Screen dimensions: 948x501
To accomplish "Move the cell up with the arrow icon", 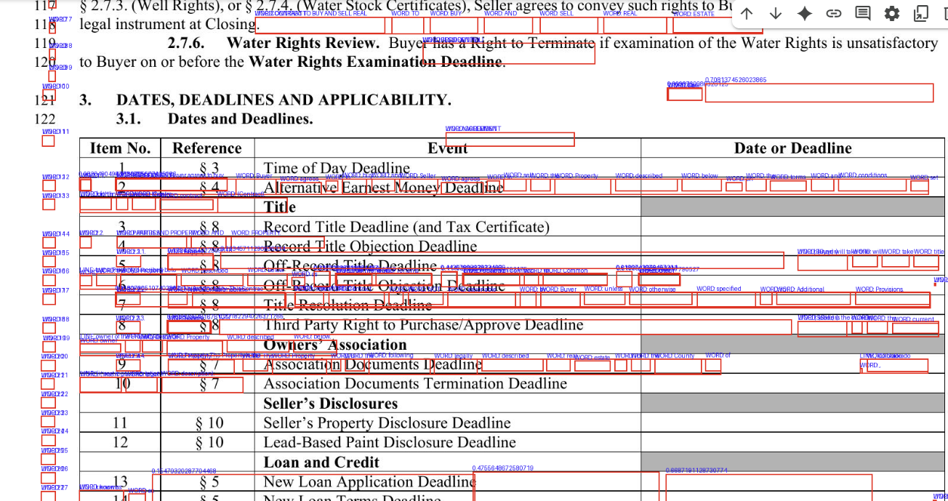I will pyautogui.click(x=747, y=14).
